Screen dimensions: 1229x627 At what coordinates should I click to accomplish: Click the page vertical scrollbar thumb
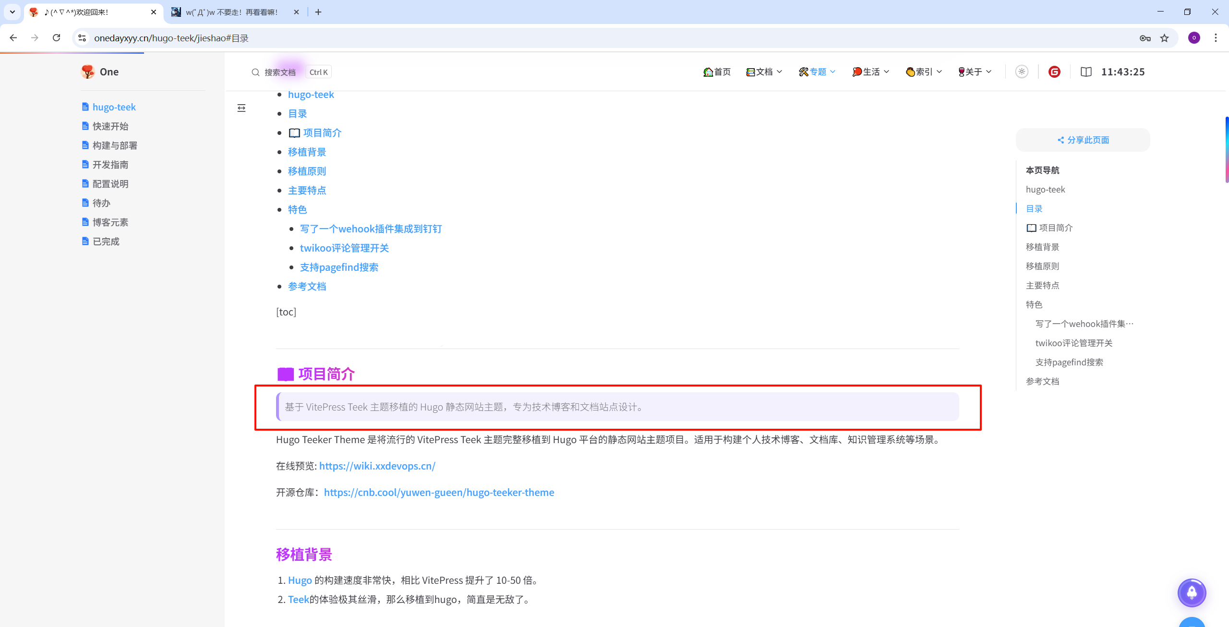click(x=1227, y=149)
